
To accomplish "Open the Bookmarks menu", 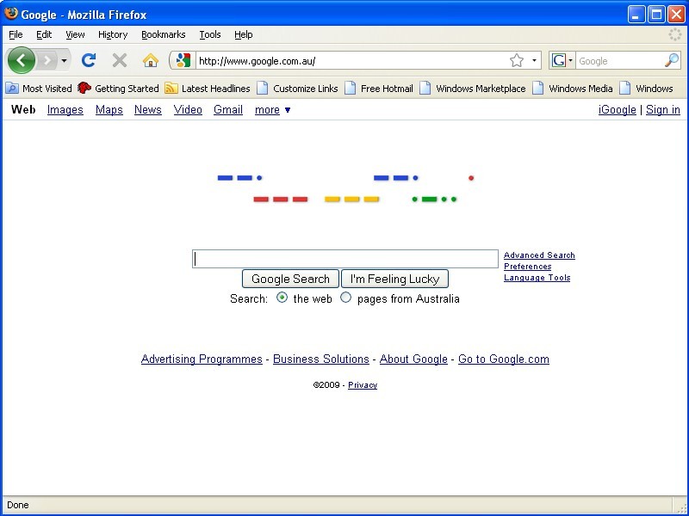I will click(x=163, y=34).
